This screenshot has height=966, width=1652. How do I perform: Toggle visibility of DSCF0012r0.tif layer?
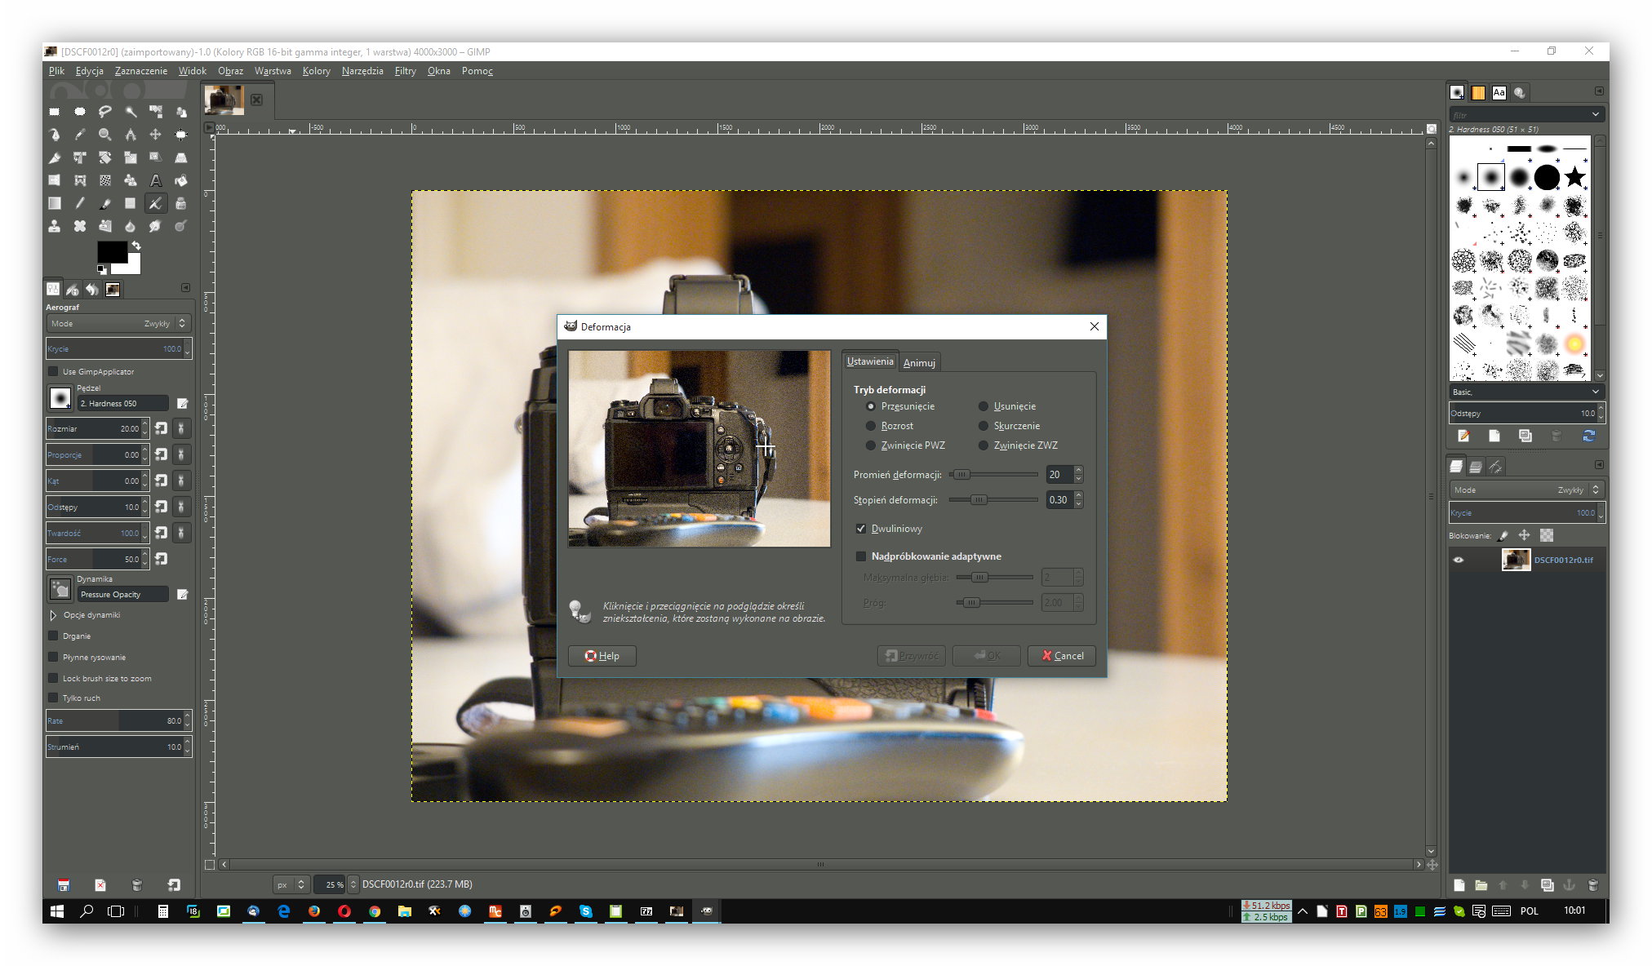coord(1459,560)
